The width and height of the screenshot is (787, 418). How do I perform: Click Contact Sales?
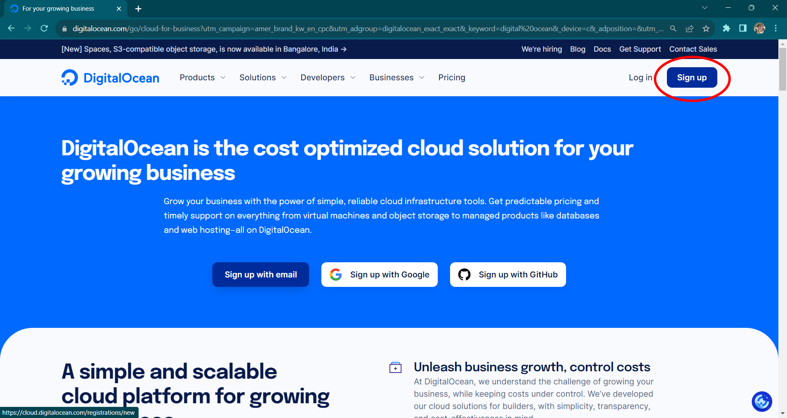(693, 49)
